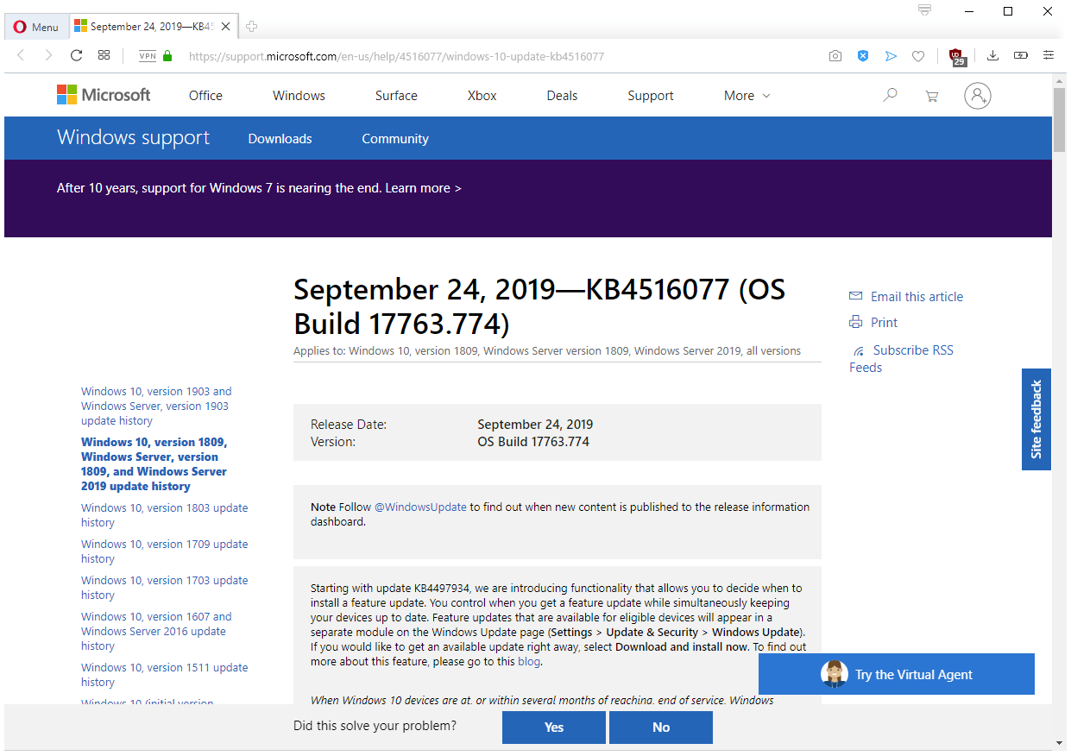Open Windows in site navigation

click(299, 96)
